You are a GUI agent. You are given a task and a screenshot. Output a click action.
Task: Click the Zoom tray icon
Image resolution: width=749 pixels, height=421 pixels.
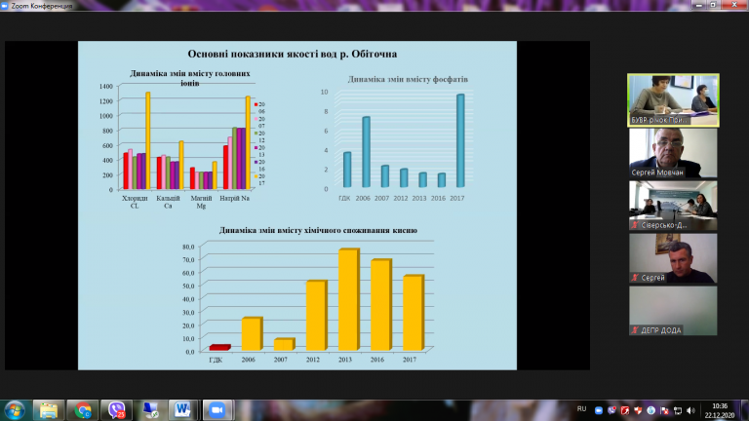(598, 410)
